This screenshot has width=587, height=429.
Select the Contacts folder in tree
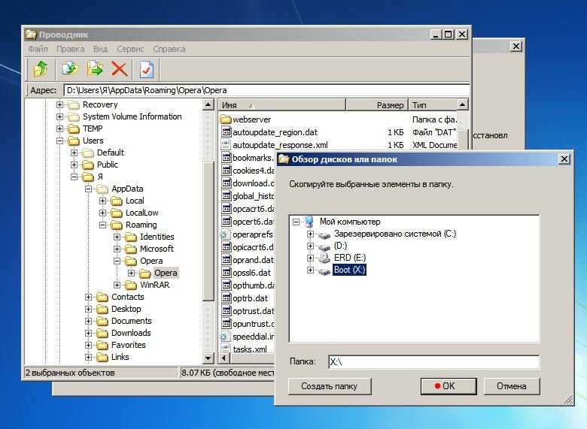128,297
